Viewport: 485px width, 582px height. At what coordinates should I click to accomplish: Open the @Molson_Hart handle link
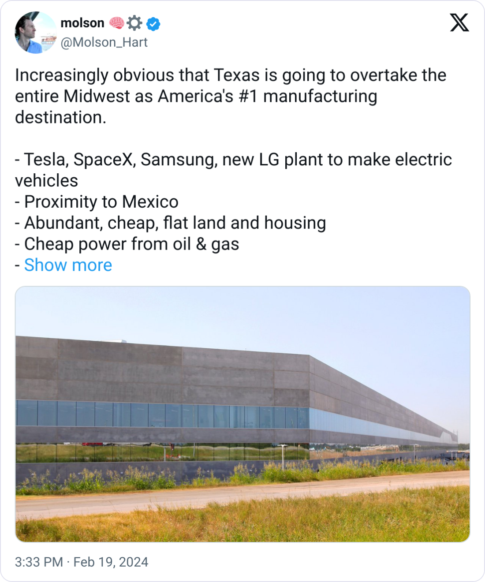coord(104,42)
